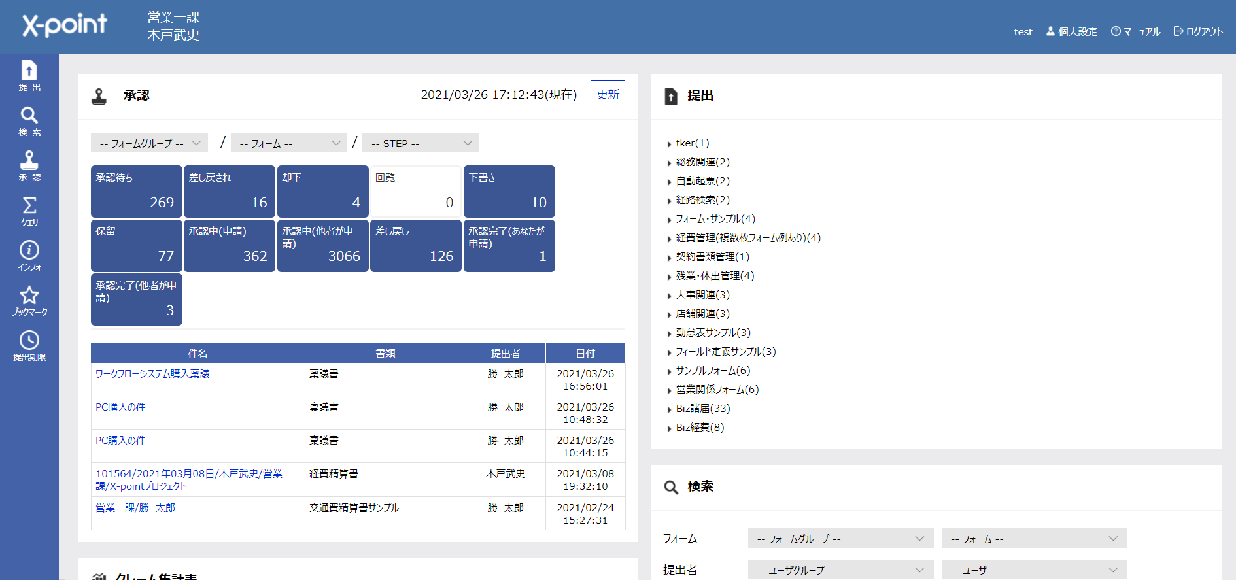Screen dimensions: 1236x580
Task: Expand 営業関係フォーム(6) in the list
Action: 717,390
